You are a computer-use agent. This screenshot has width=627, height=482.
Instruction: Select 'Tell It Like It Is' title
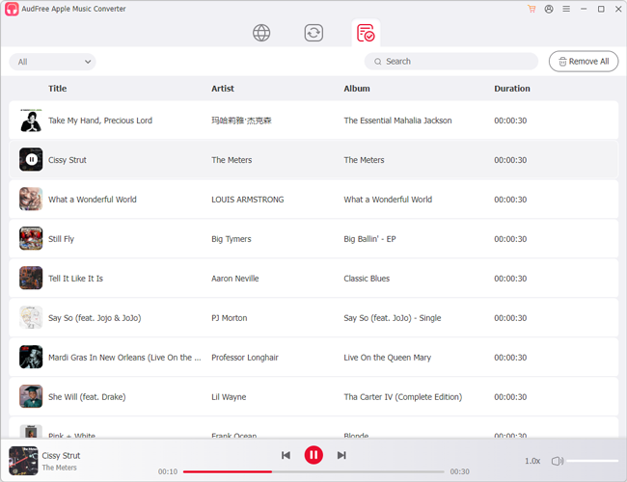click(x=75, y=279)
